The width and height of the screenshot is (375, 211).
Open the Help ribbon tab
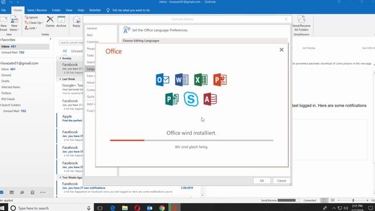pos(81,11)
